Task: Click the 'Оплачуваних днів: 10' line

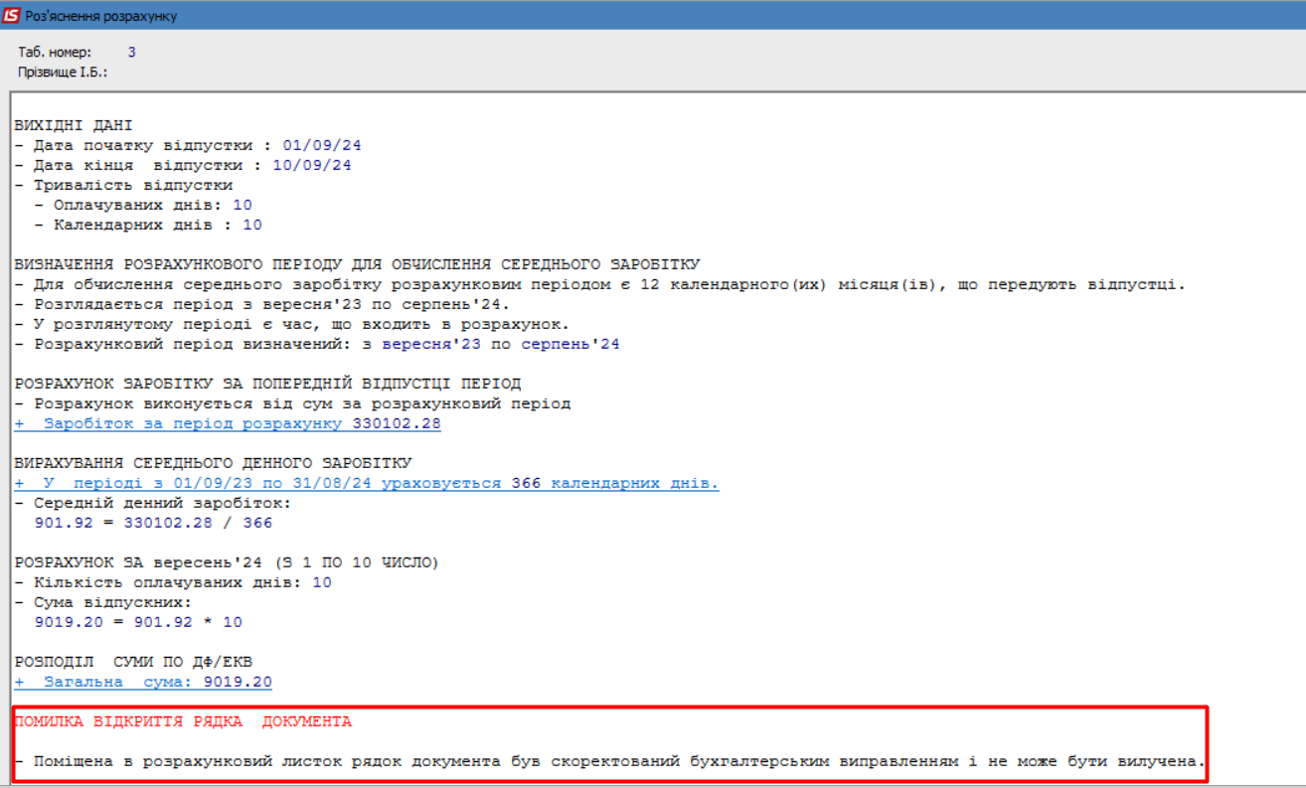Action: click(143, 206)
